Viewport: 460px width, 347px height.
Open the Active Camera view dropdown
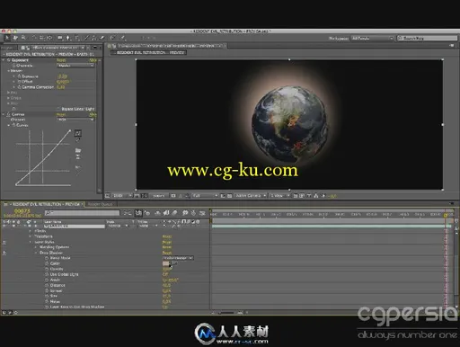tap(251, 196)
